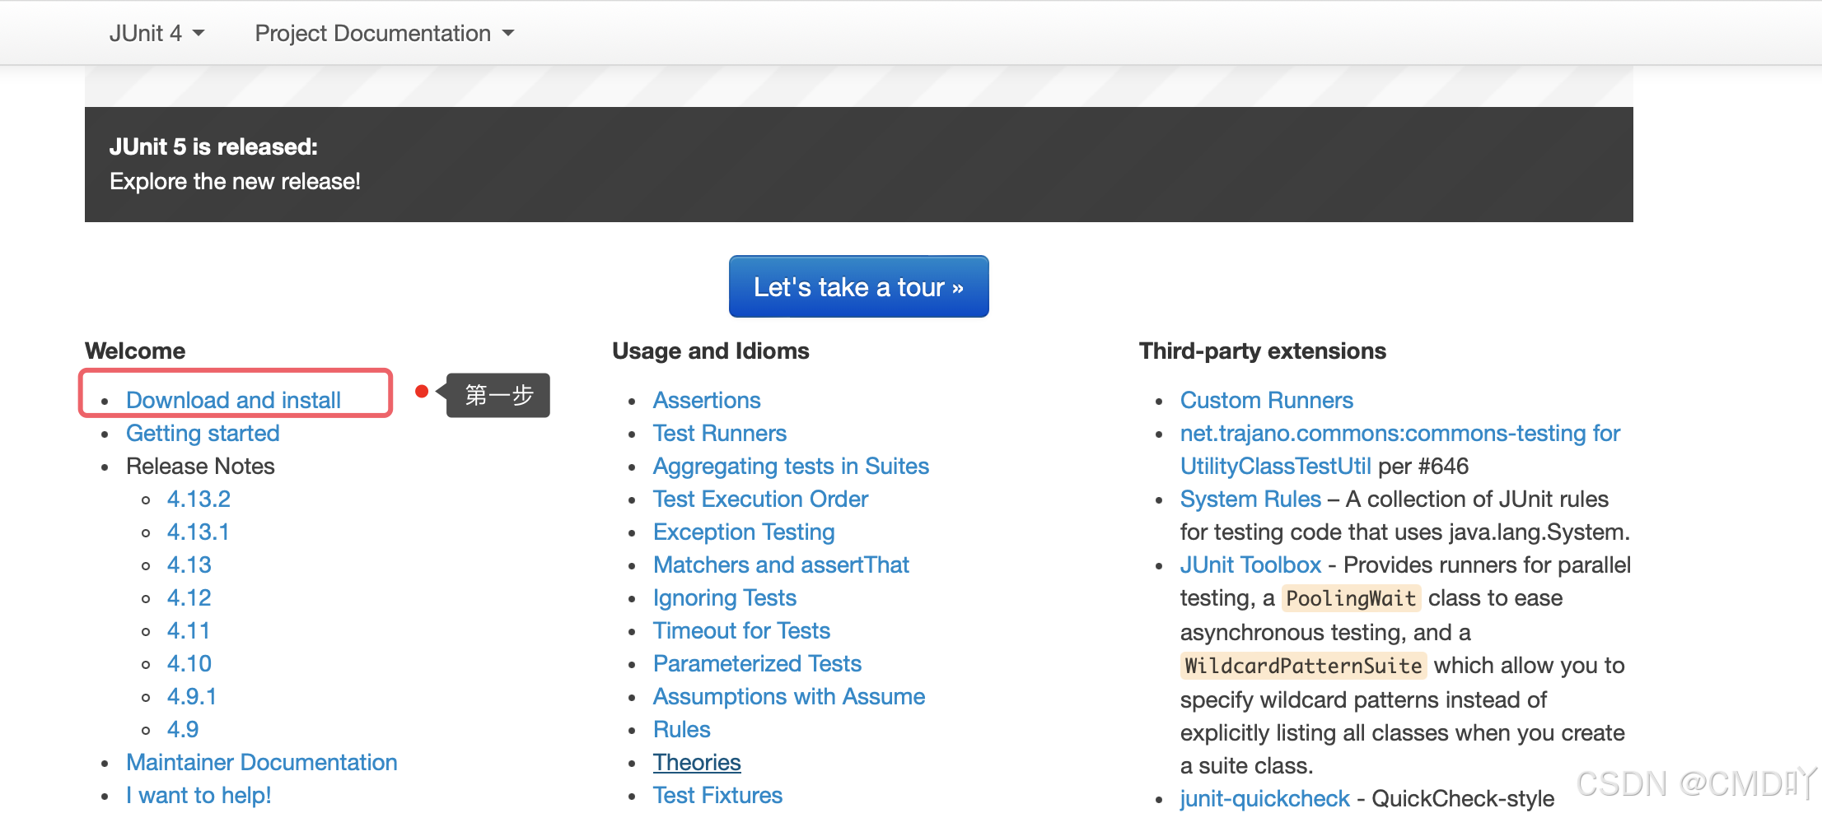Open the Custom Runners link

point(1266,400)
